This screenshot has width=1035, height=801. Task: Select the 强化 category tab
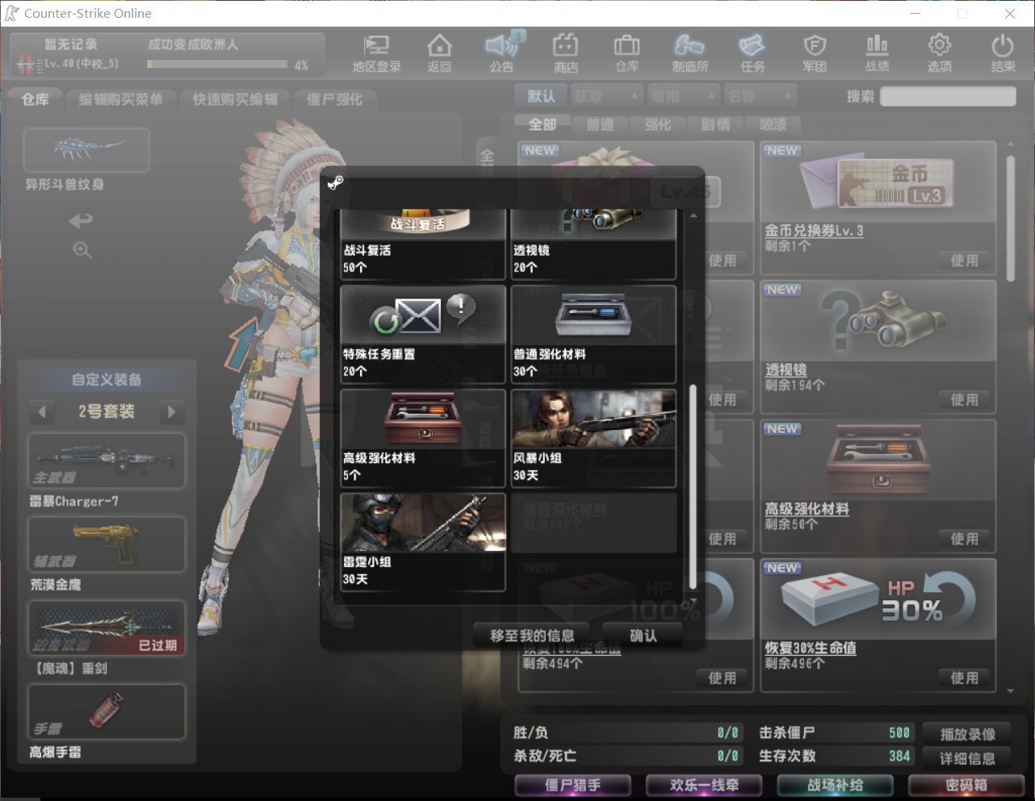pos(657,124)
